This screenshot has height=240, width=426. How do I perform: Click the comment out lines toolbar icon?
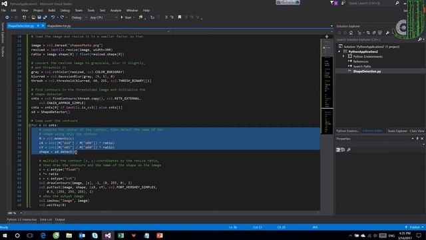pyautogui.click(x=166, y=17)
